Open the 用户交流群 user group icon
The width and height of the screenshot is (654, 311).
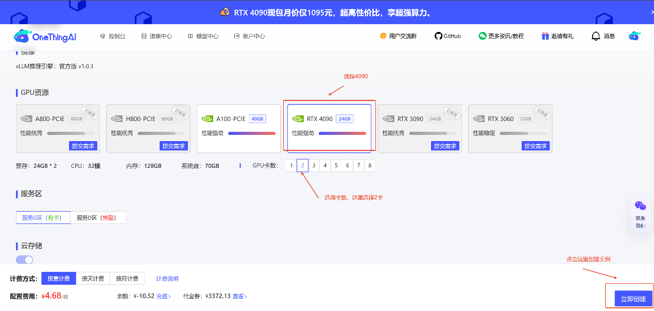point(383,36)
